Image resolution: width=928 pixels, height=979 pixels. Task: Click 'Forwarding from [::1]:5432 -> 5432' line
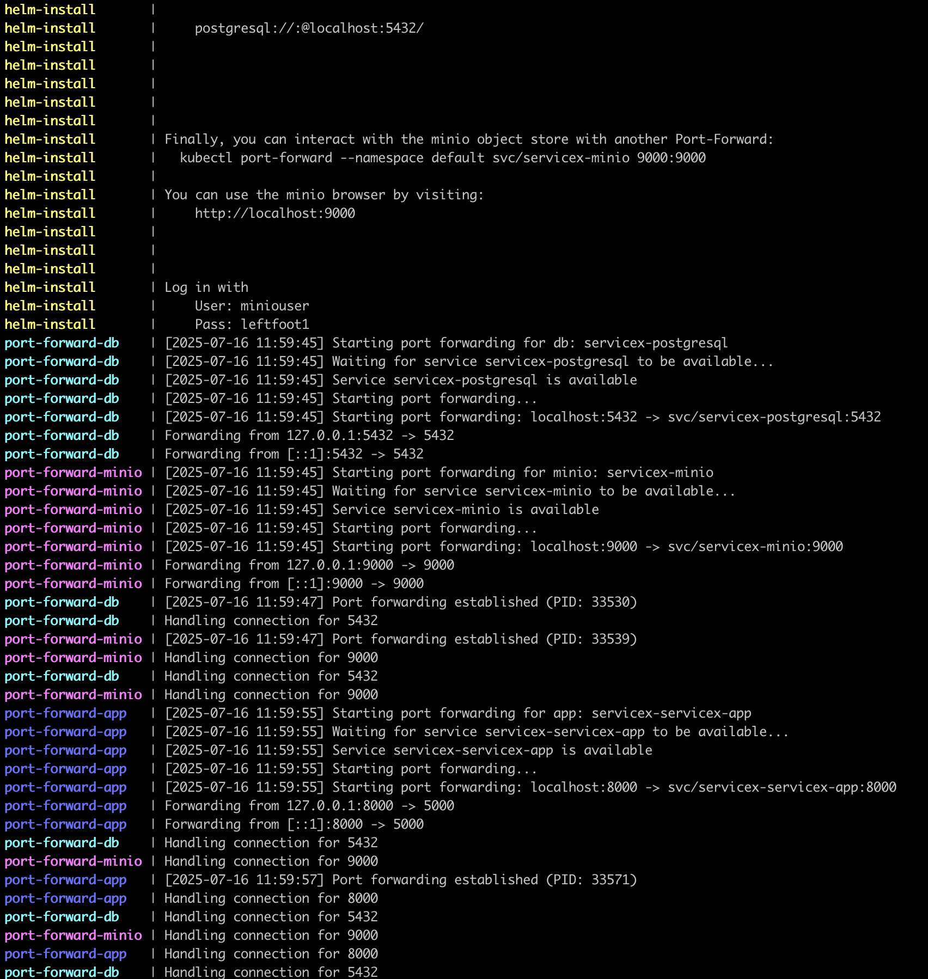click(294, 454)
